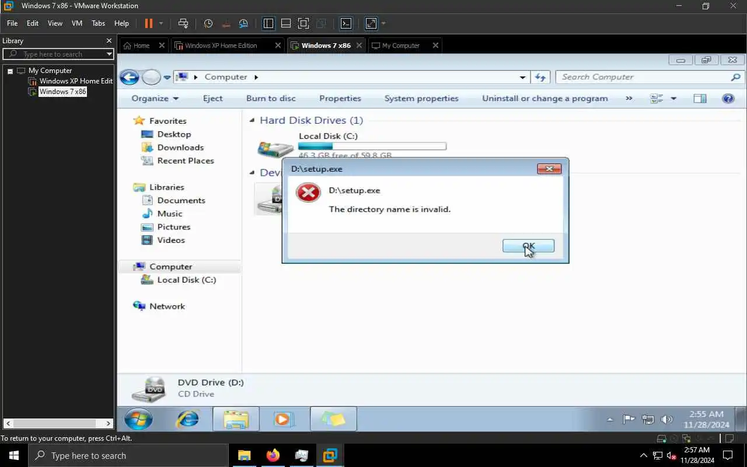Switch to the My Computer tab

(x=401, y=46)
